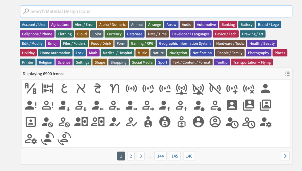Choose the filled account clock icon

[232, 122]
